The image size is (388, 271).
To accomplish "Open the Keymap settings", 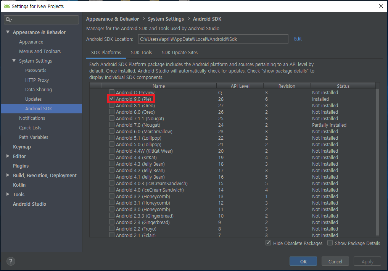I will [x=22, y=147].
